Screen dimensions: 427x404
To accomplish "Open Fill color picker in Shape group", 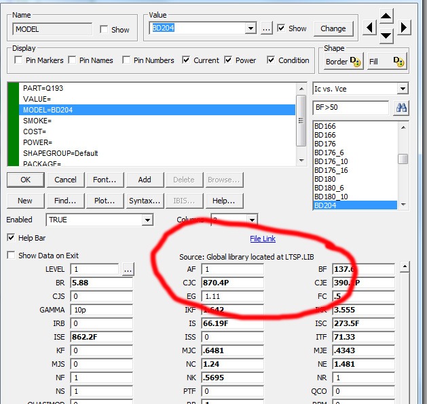I will point(387,62).
